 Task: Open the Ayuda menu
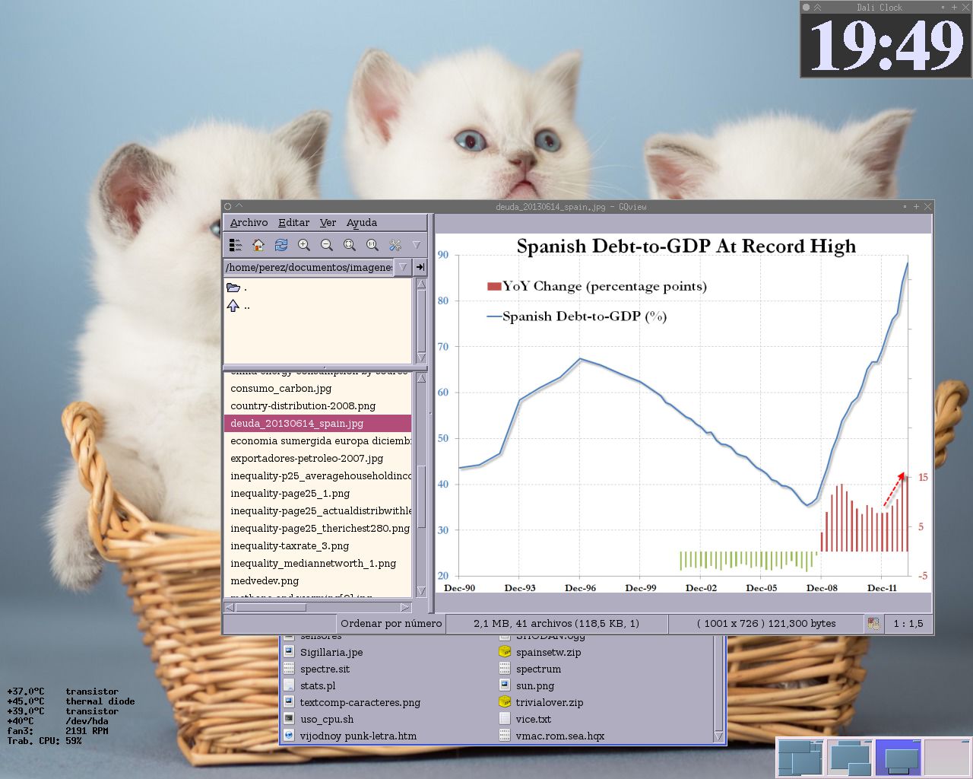(362, 222)
